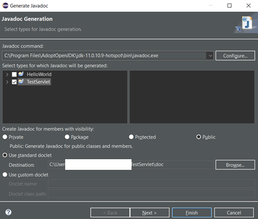Image resolution: width=258 pixels, height=219 pixels.
Task: Click the HelloWorld project folder icon
Action: pos(21,74)
